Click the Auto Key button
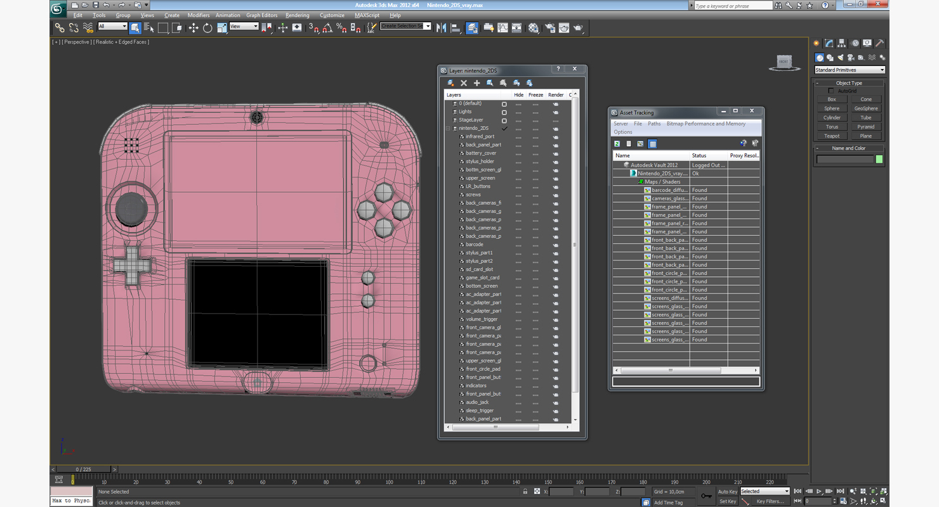Image resolution: width=939 pixels, height=507 pixels. click(727, 491)
